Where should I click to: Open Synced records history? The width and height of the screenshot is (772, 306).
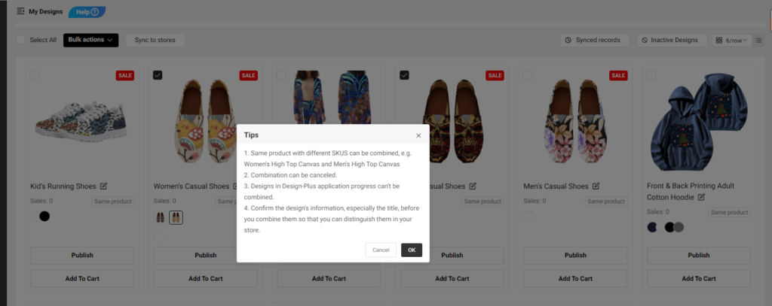[595, 41]
